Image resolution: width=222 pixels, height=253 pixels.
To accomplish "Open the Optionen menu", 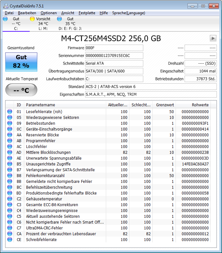I will (48, 13).
